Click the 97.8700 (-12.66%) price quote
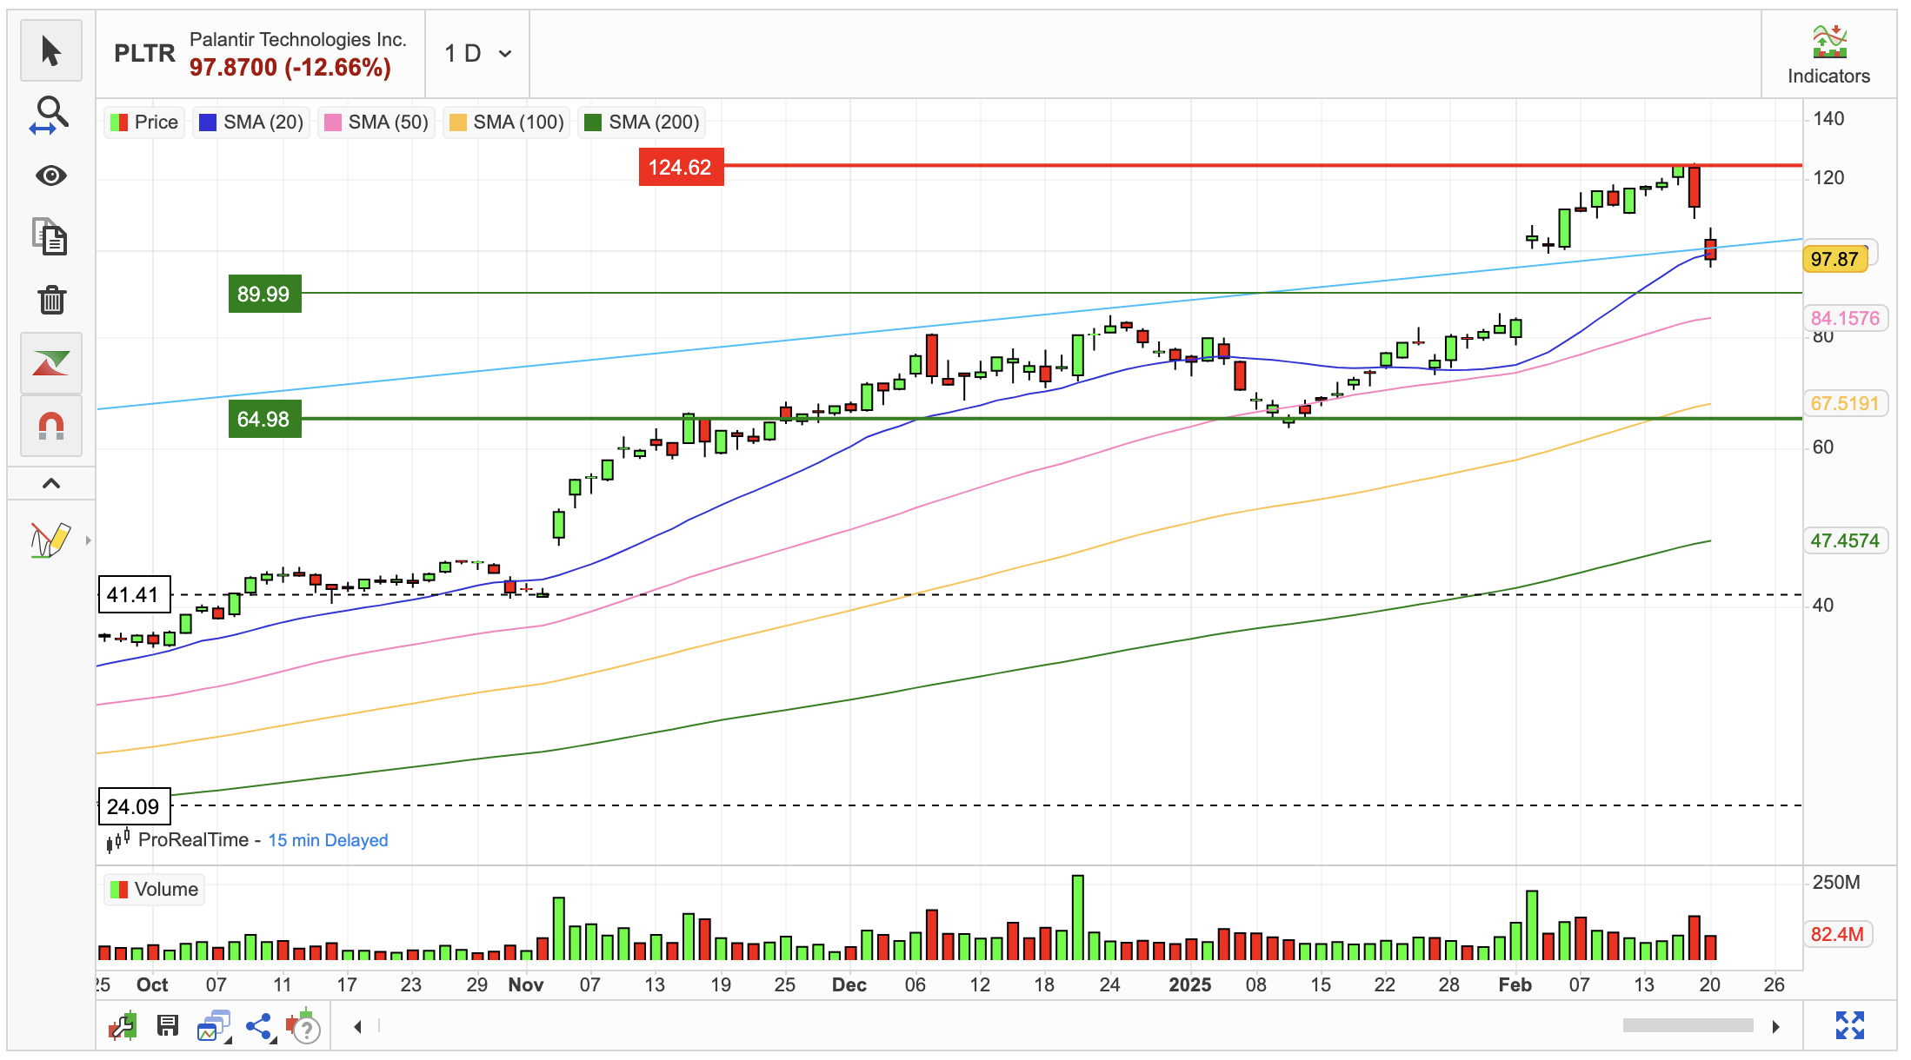This screenshot has height=1060, width=1911. [x=290, y=68]
